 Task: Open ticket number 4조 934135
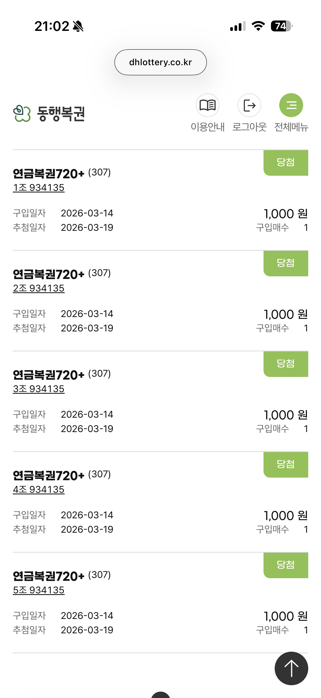click(x=39, y=489)
